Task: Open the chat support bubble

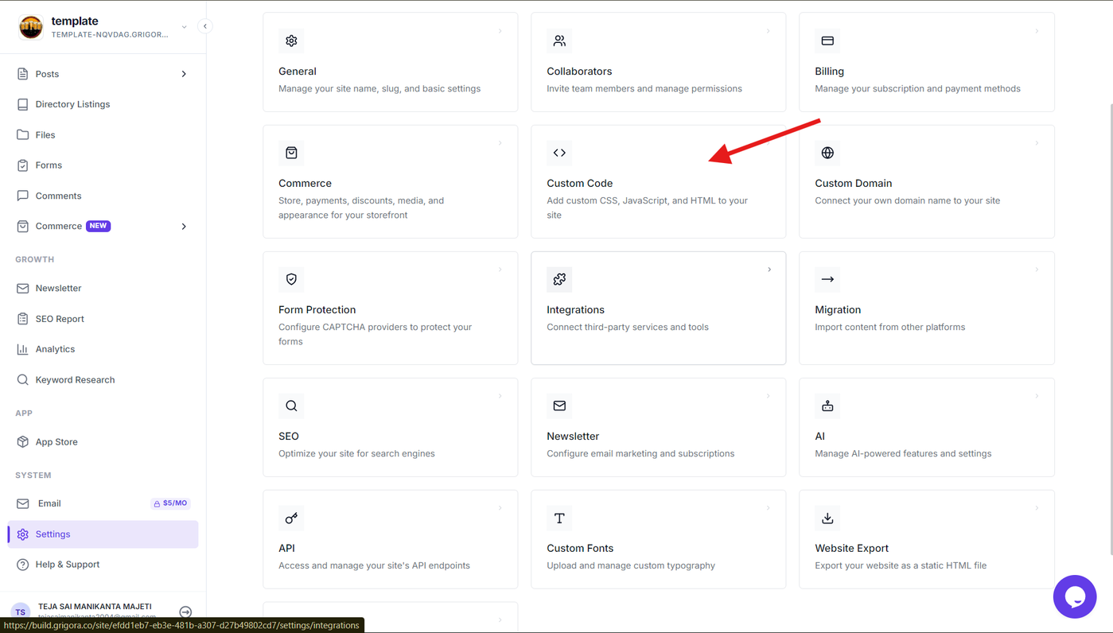Action: [x=1075, y=596]
